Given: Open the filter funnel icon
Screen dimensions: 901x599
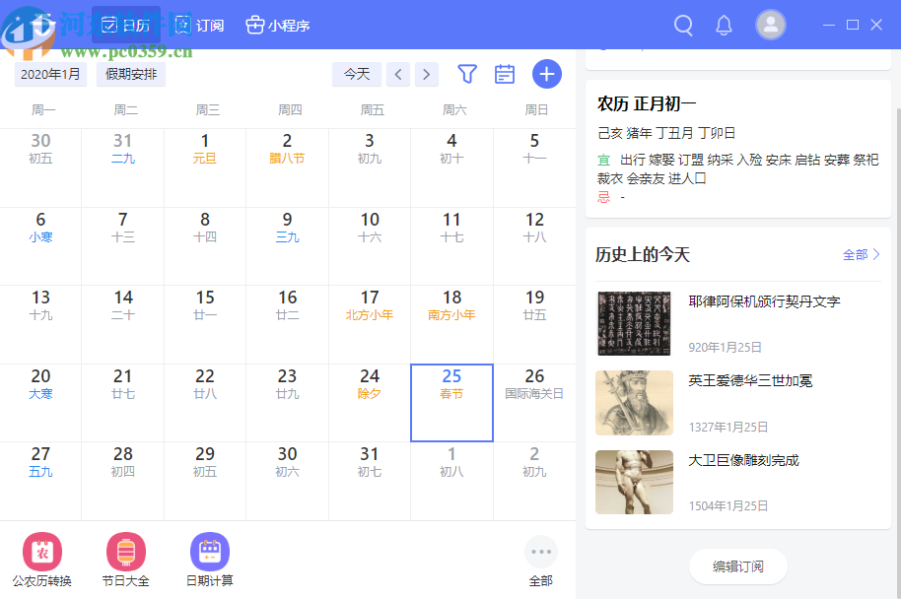Looking at the screenshot, I should (467, 74).
